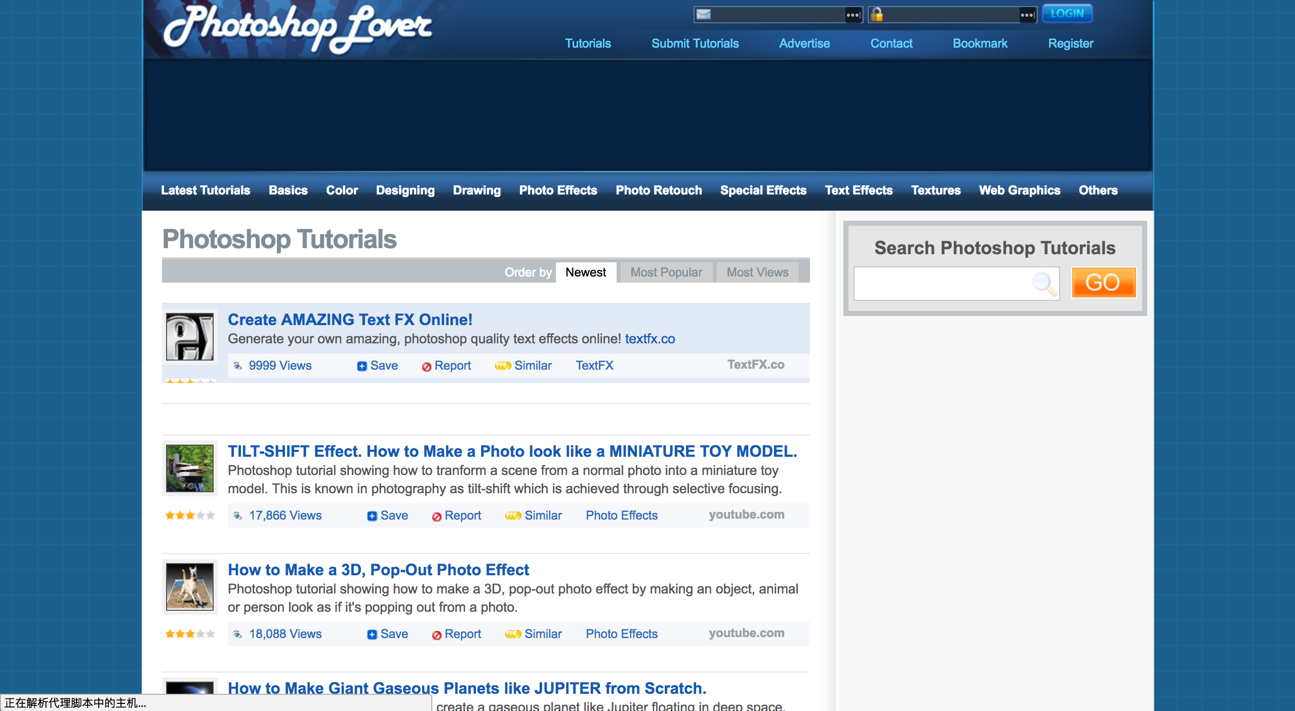Open the Bookmark link in header

(980, 44)
